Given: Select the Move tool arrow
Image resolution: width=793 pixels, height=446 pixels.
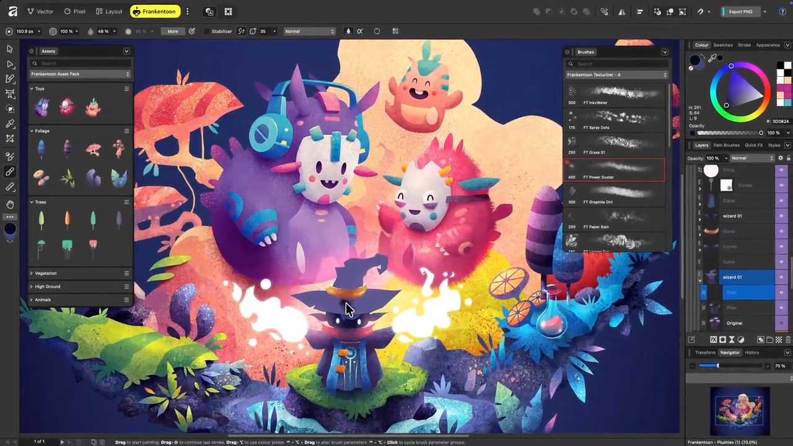Looking at the screenshot, I should tap(10, 49).
